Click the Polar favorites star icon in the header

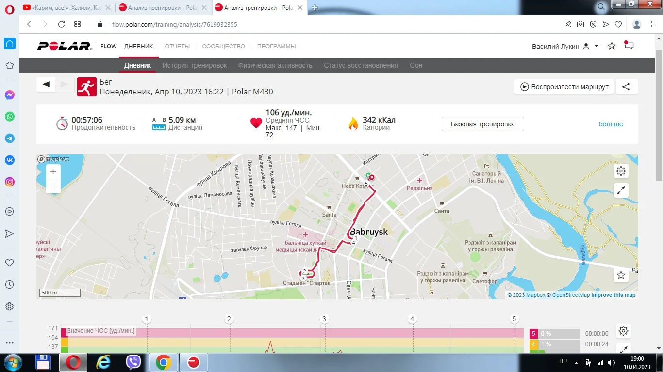click(x=612, y=46)
